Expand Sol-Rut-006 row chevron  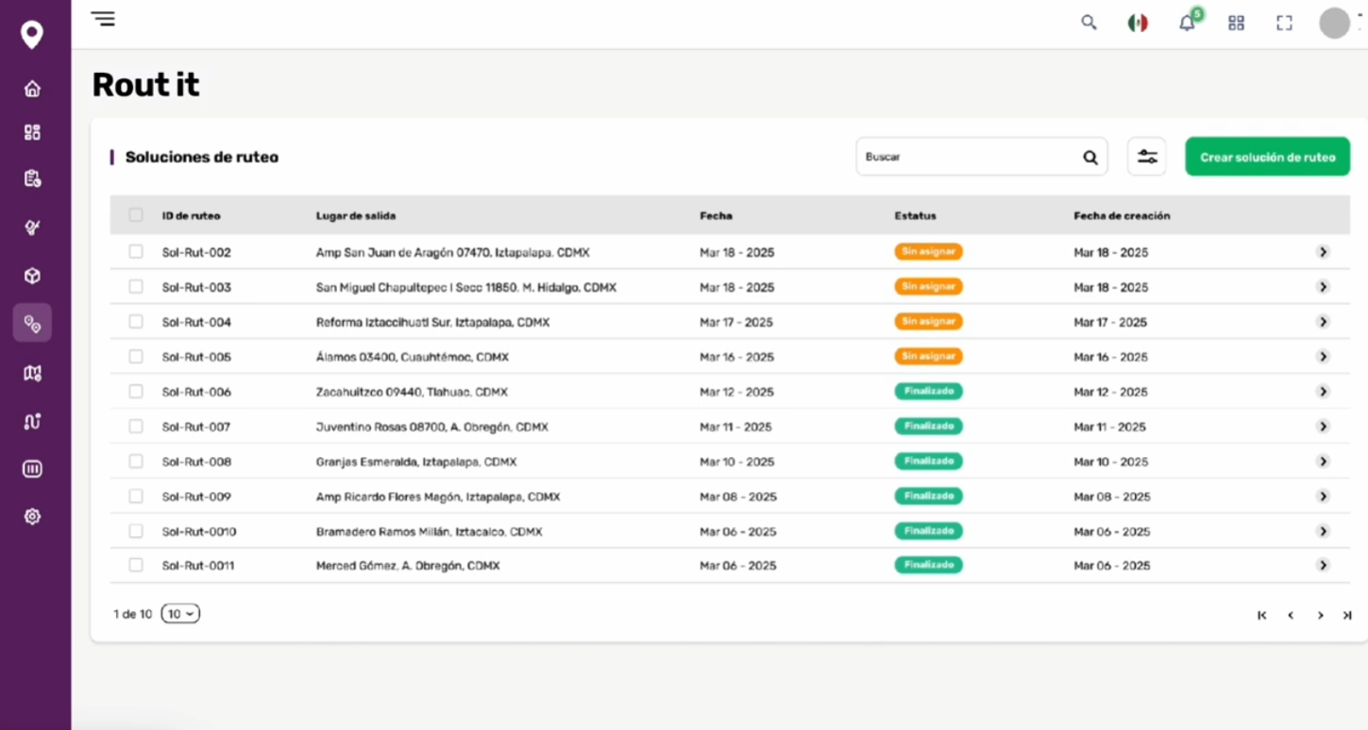tap(1323, 392)
